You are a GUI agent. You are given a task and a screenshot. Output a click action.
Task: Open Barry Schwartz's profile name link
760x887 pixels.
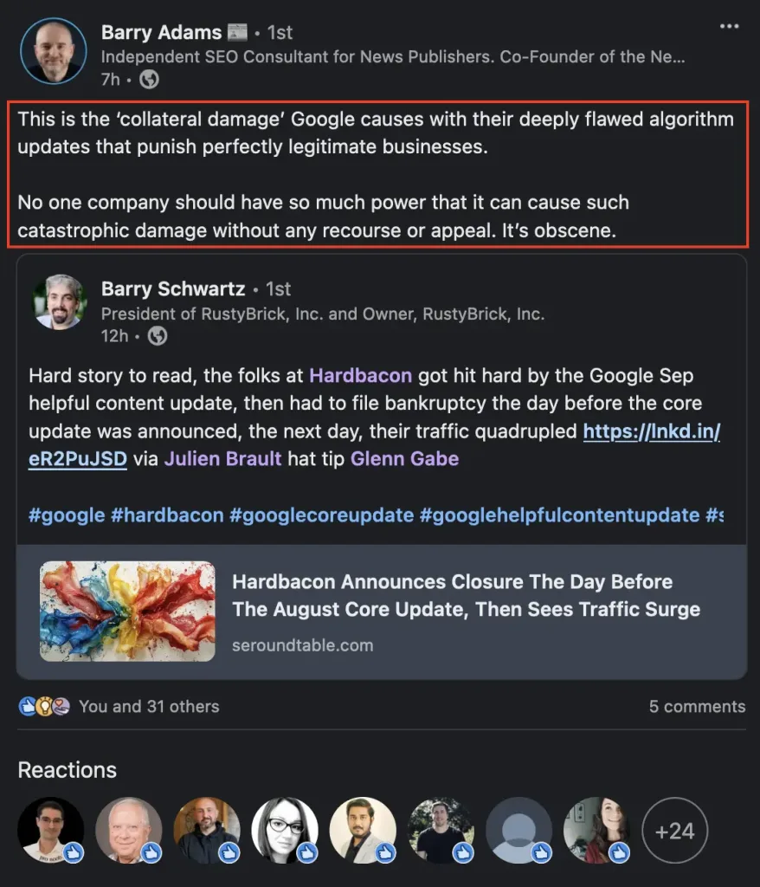point(173,288)
